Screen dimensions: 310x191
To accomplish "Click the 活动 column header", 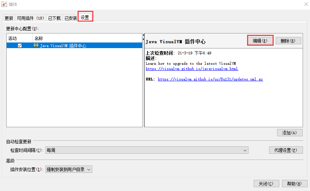I will [x=19, y=38].
